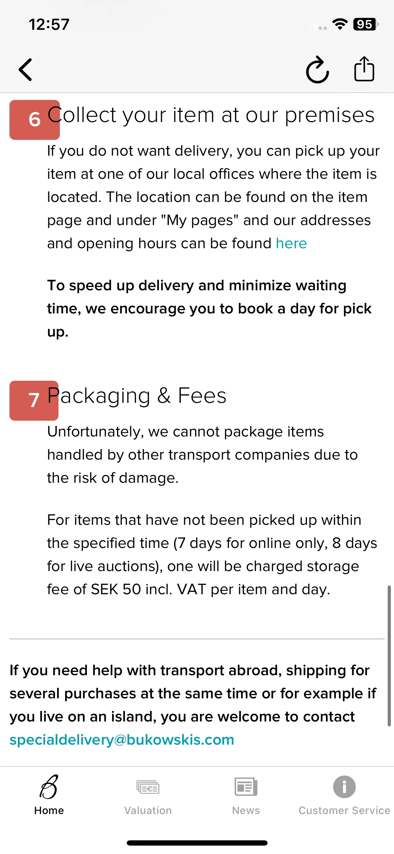Tap the Customer Service info icon
The image size is (394, 854).
click(x=344, y=787)
